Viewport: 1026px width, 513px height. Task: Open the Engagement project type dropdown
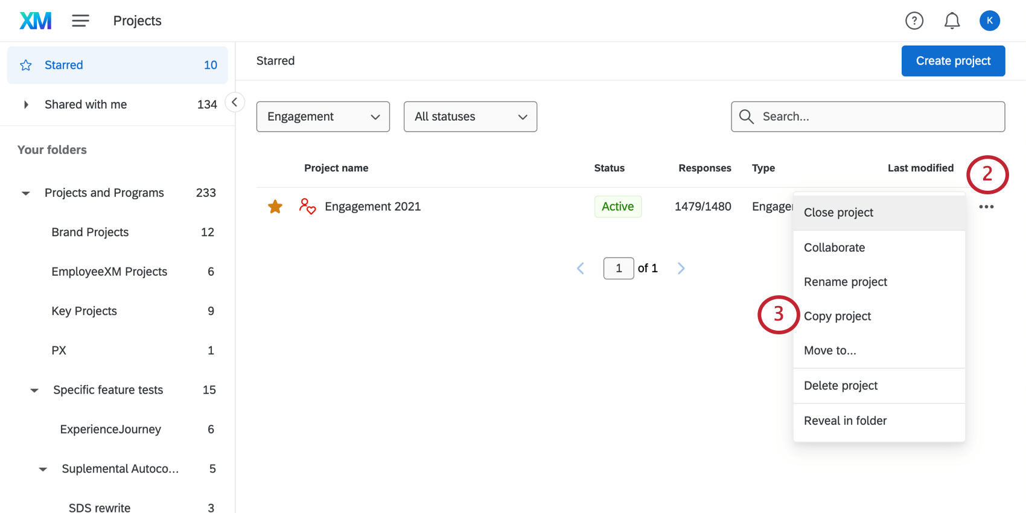point(323,116)
